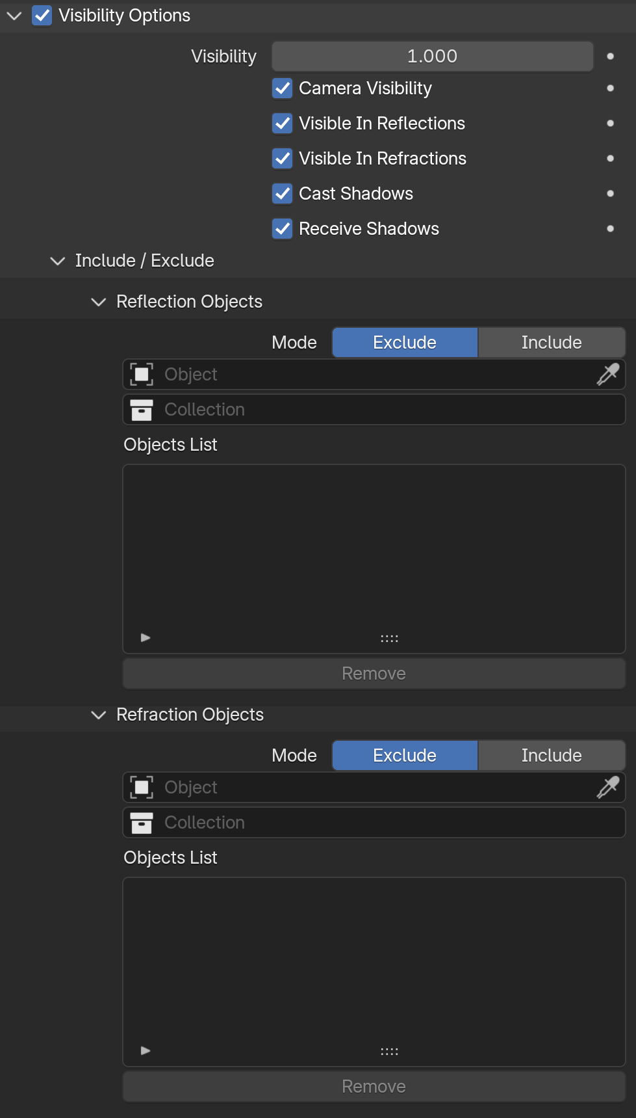Click the collection icon under Reflection Objects
This screenshot has width=636, height=1118.
click(142, 410)
